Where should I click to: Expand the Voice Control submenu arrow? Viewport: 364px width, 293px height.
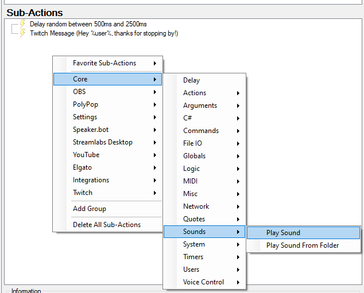coord(238,282)
